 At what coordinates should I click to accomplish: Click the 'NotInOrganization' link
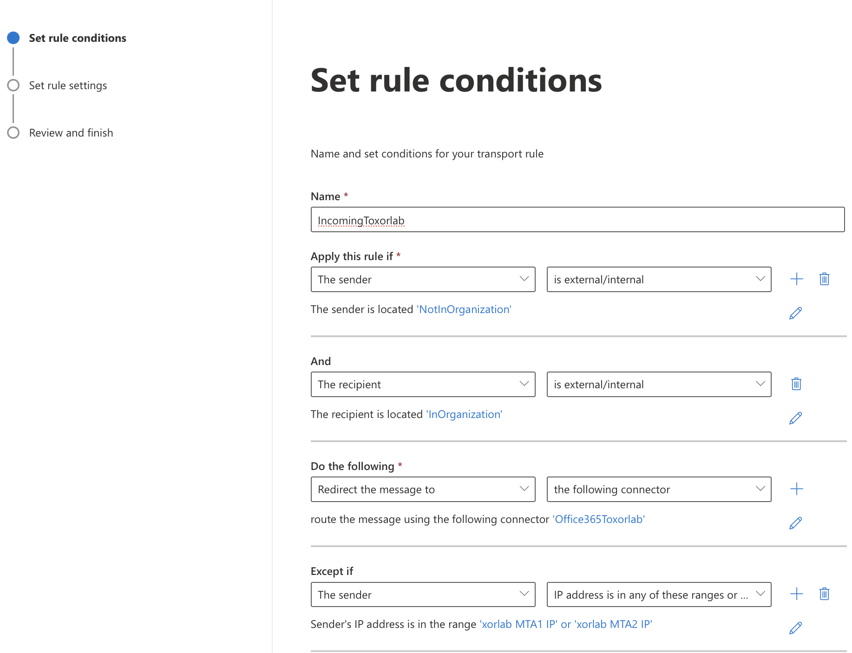click(464, 309)
